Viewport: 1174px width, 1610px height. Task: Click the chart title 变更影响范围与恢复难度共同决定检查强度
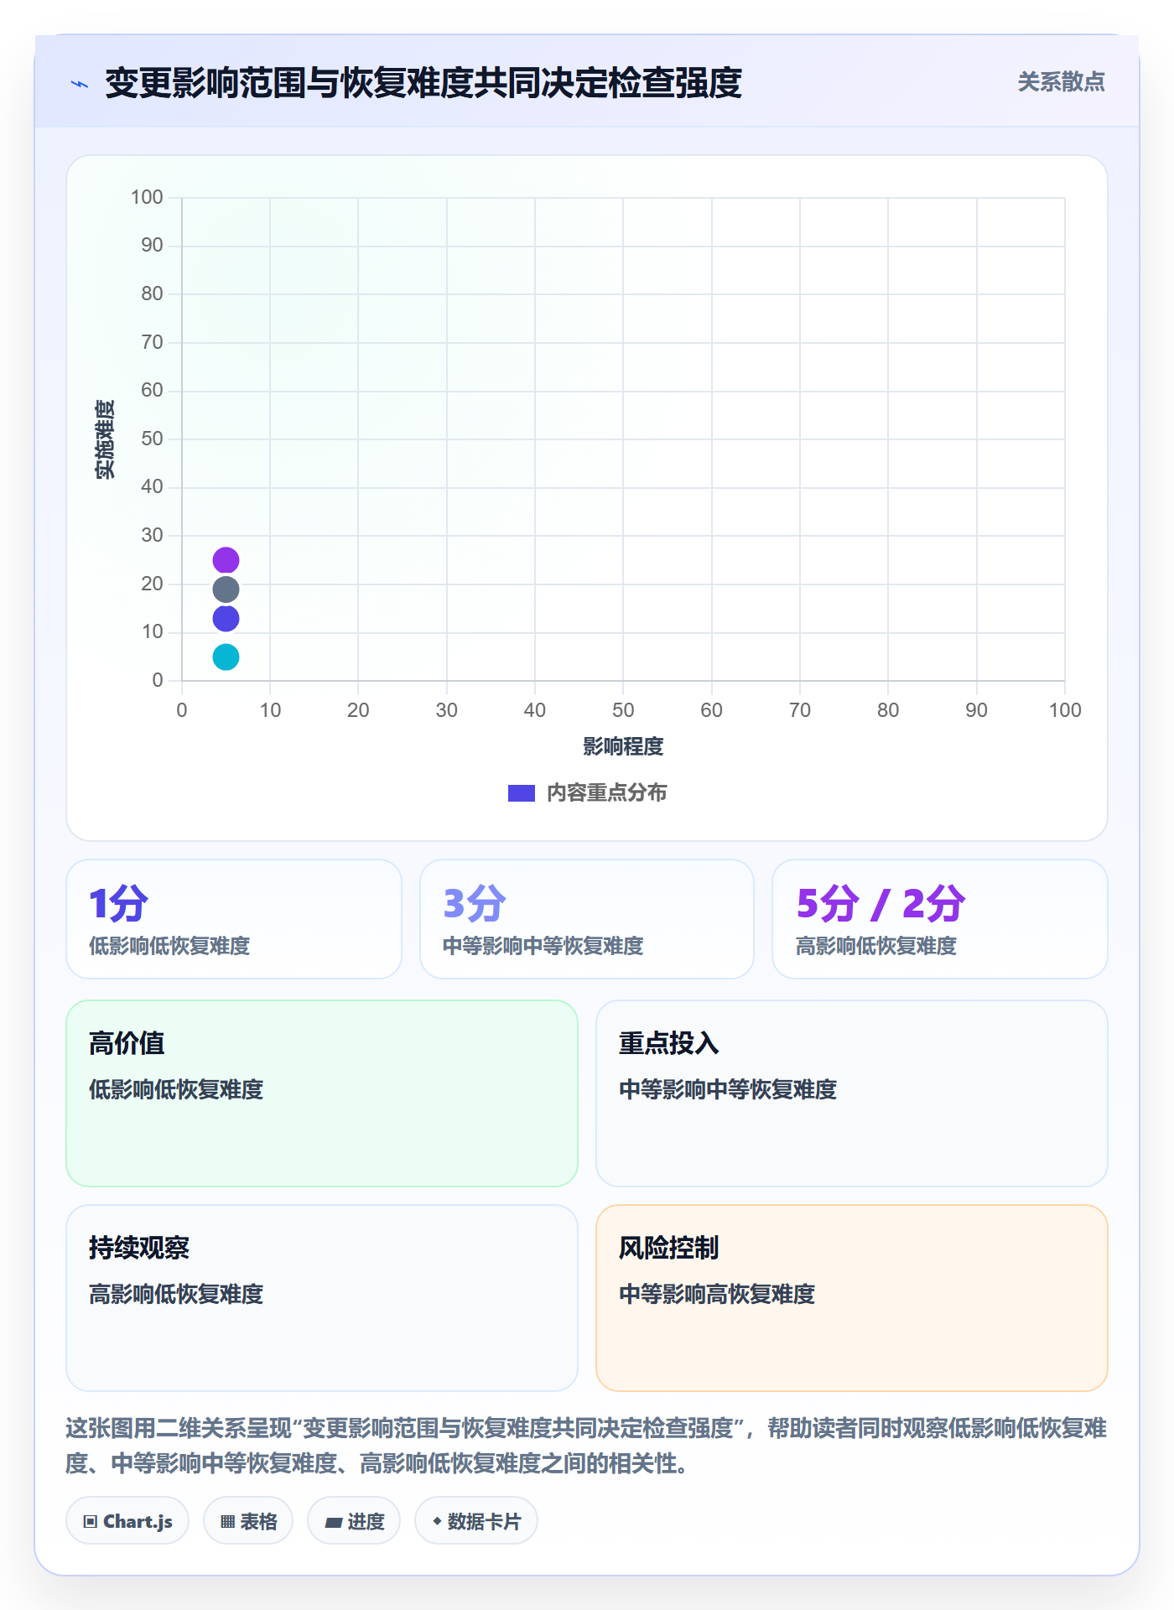click(423, 83)
